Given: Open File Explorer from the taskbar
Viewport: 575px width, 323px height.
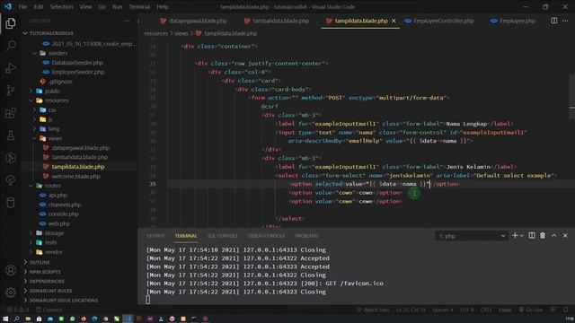Looking at the screenshot, I should coord(28,319).
